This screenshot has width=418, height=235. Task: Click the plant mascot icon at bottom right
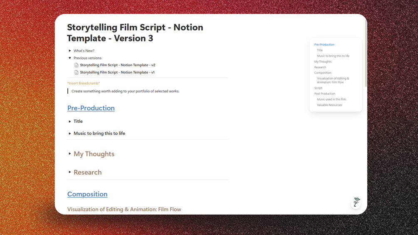[356, 203]
